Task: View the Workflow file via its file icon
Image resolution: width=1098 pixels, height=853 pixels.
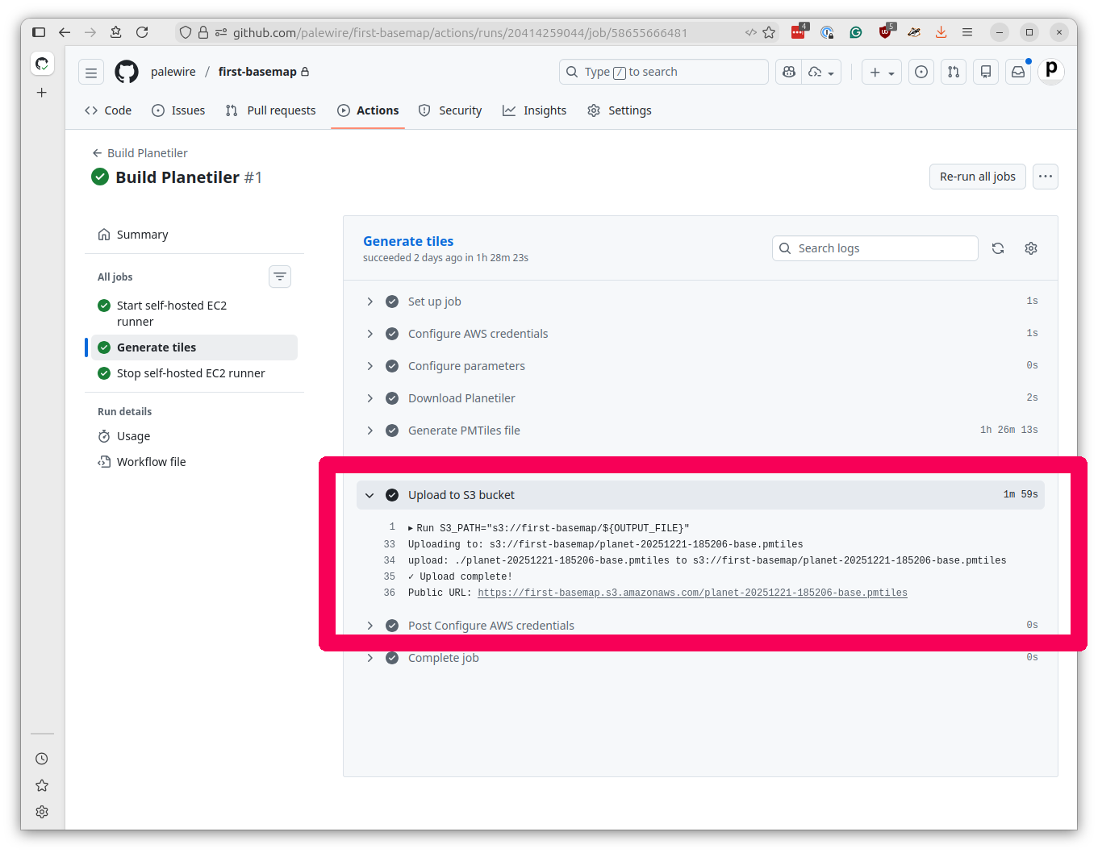Action: point(106,461)
